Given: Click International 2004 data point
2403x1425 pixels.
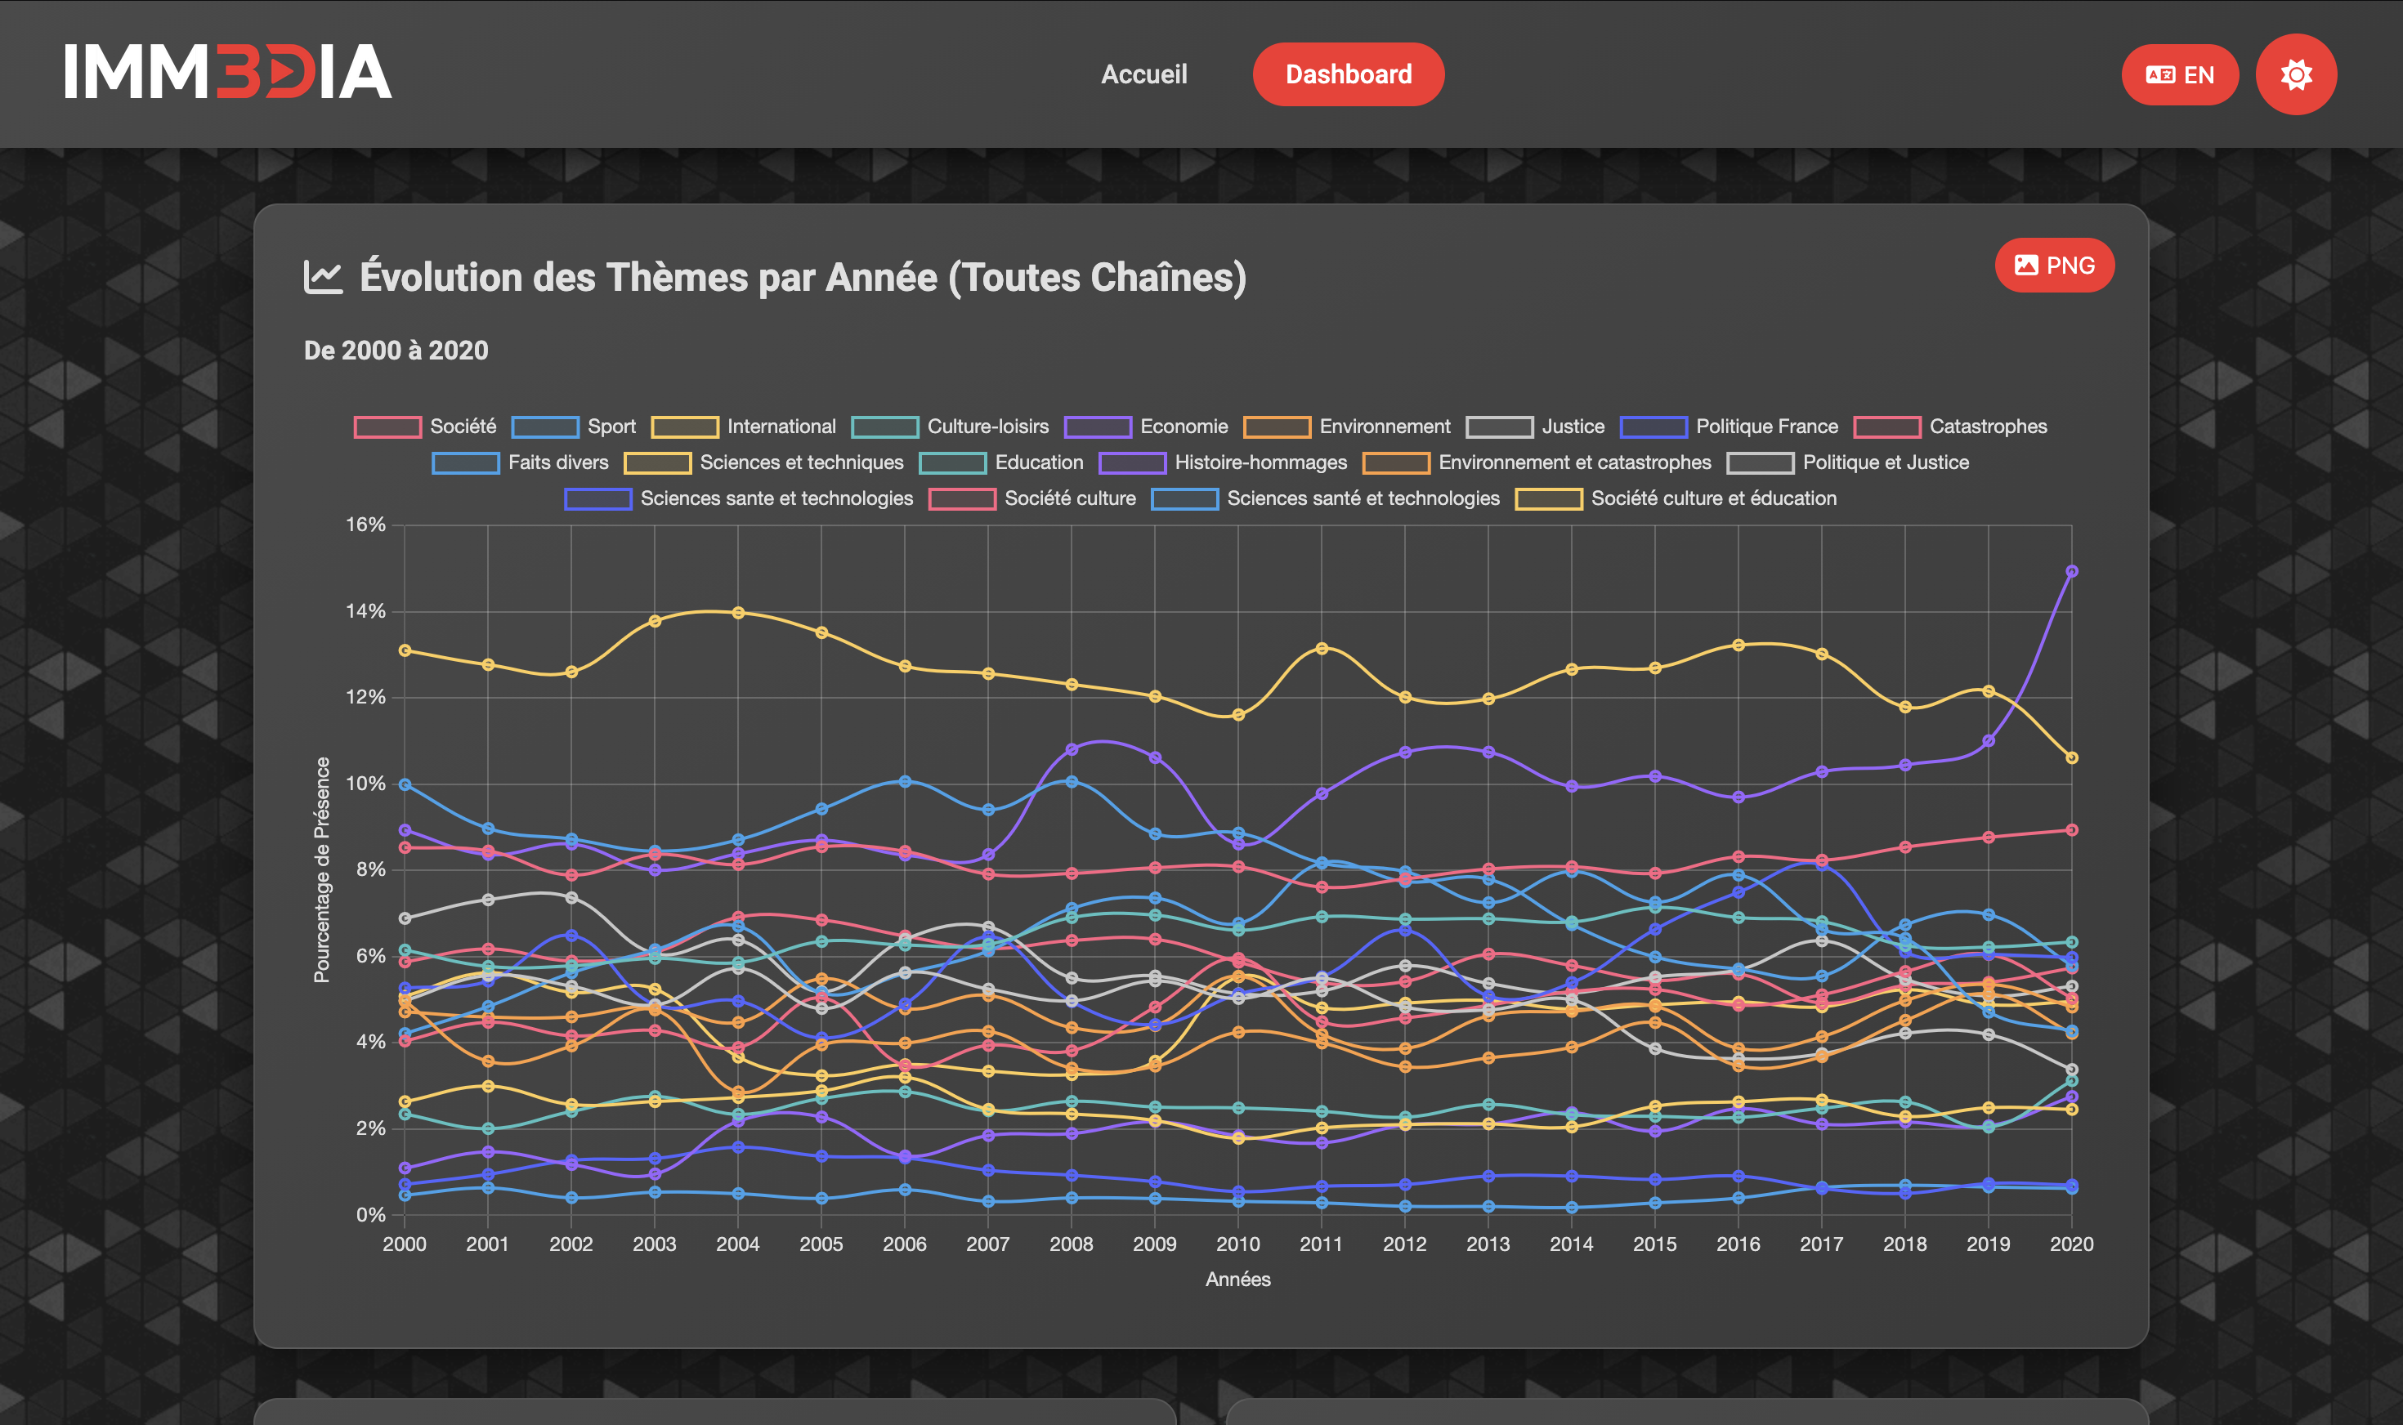Looking at the screenshot, I should coord(737,613).
